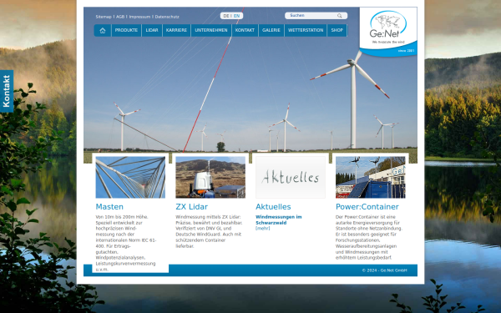Open the AGB link
The width and height of the screenshot is (501, 313).
coord(120,17)
